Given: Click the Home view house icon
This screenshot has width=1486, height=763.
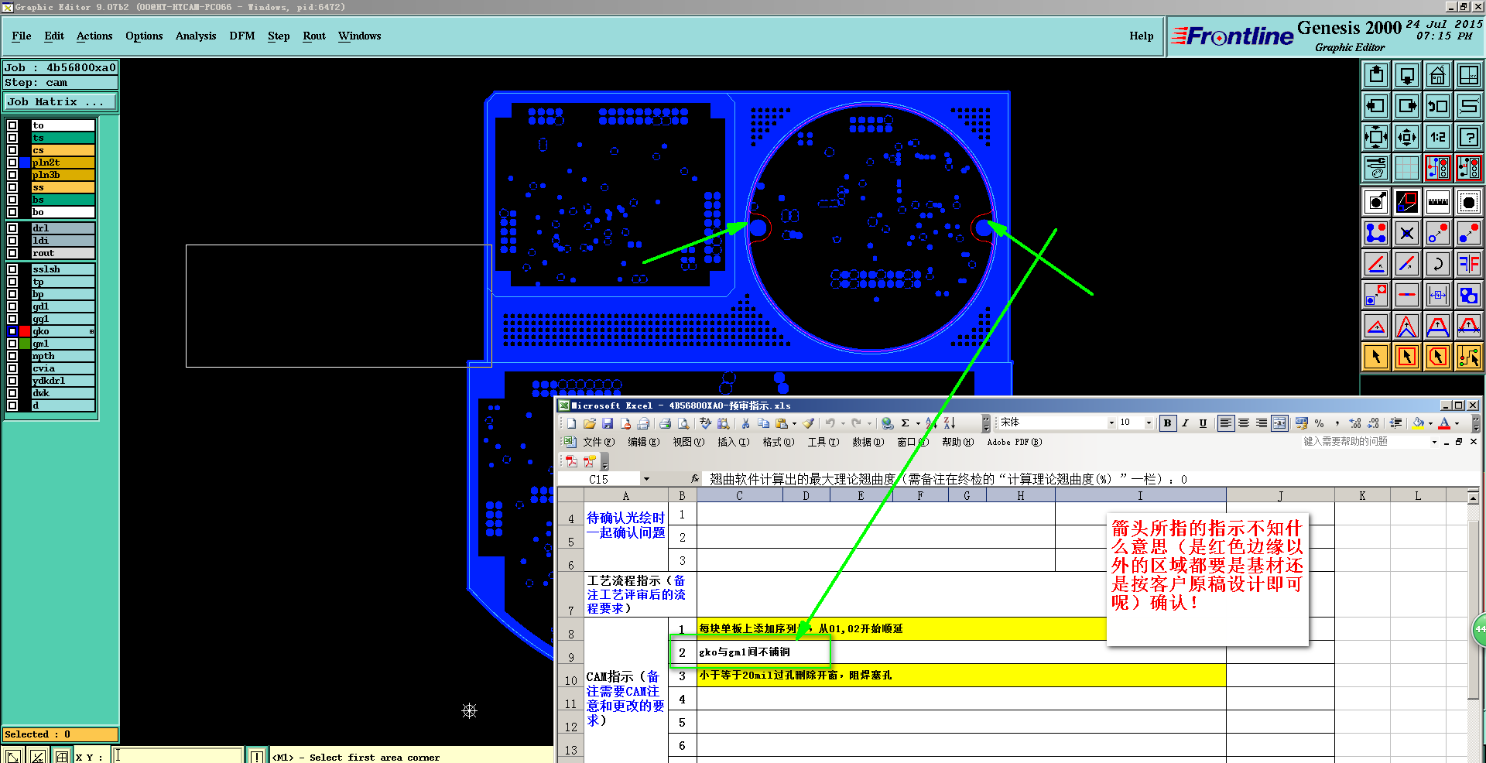Looking at the screenshot, I should [x=1437, y=75].
